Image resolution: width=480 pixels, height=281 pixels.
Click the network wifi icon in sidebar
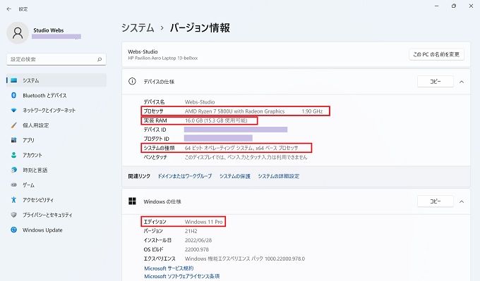click(14, 111)
